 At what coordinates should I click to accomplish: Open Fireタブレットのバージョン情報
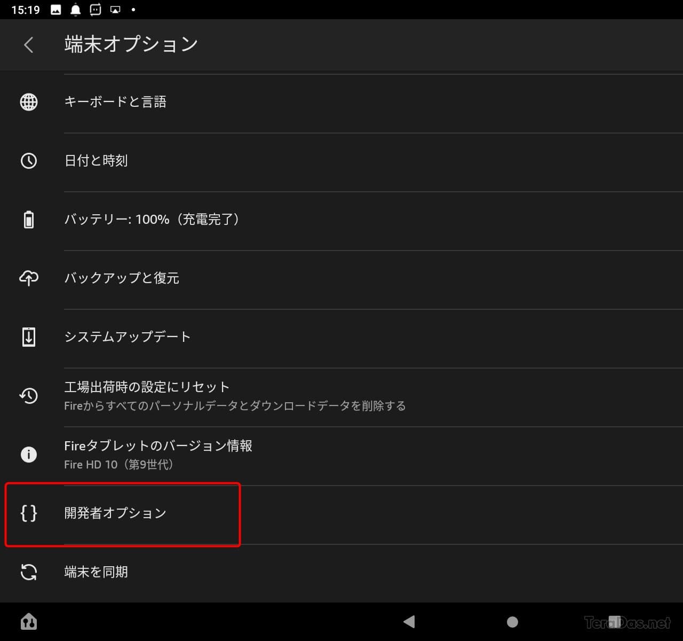point(341,455)
